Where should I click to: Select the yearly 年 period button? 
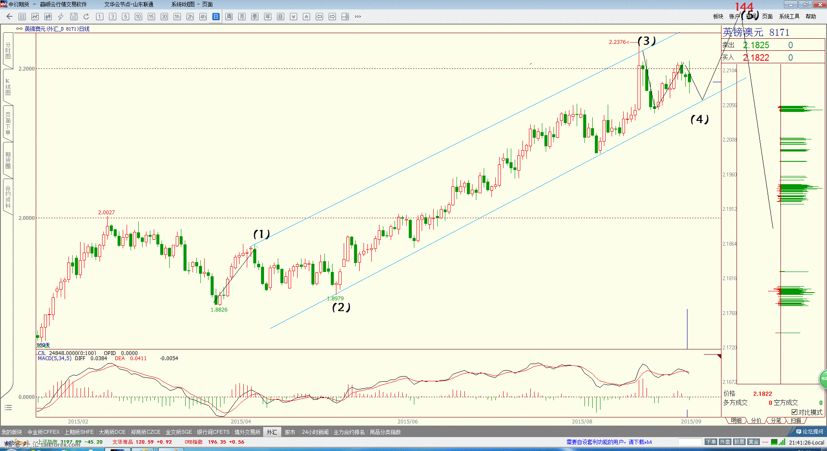pyautogui.click(x=267, y=16)
